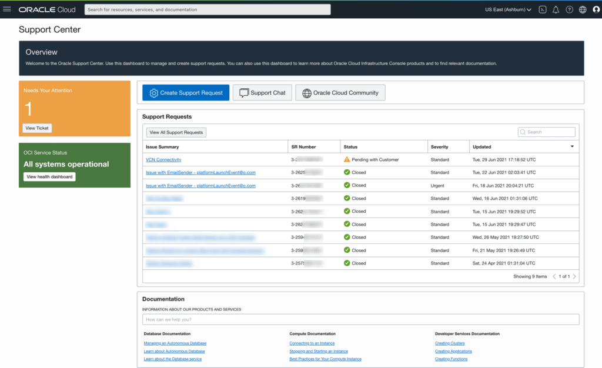
Task: Open the language globe icon
Action: point(581,9)
